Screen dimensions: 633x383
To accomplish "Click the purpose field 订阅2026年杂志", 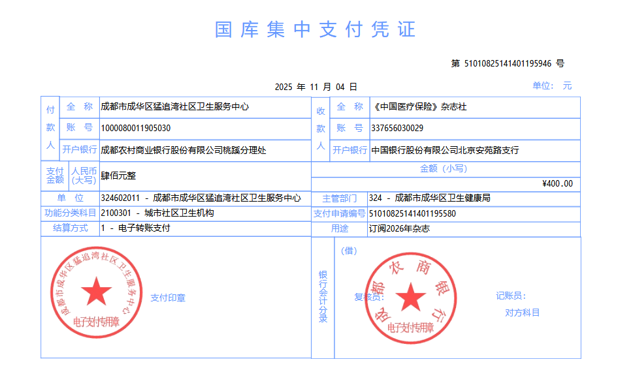I will tap(399, 229).
